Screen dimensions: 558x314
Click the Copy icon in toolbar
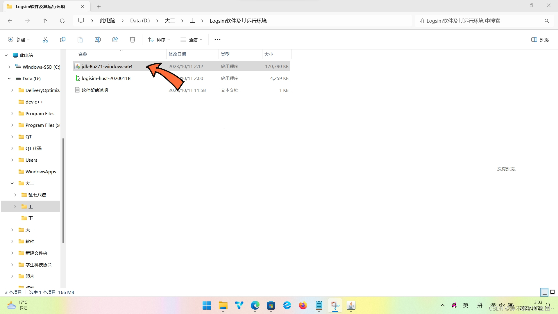click(62, 40)
